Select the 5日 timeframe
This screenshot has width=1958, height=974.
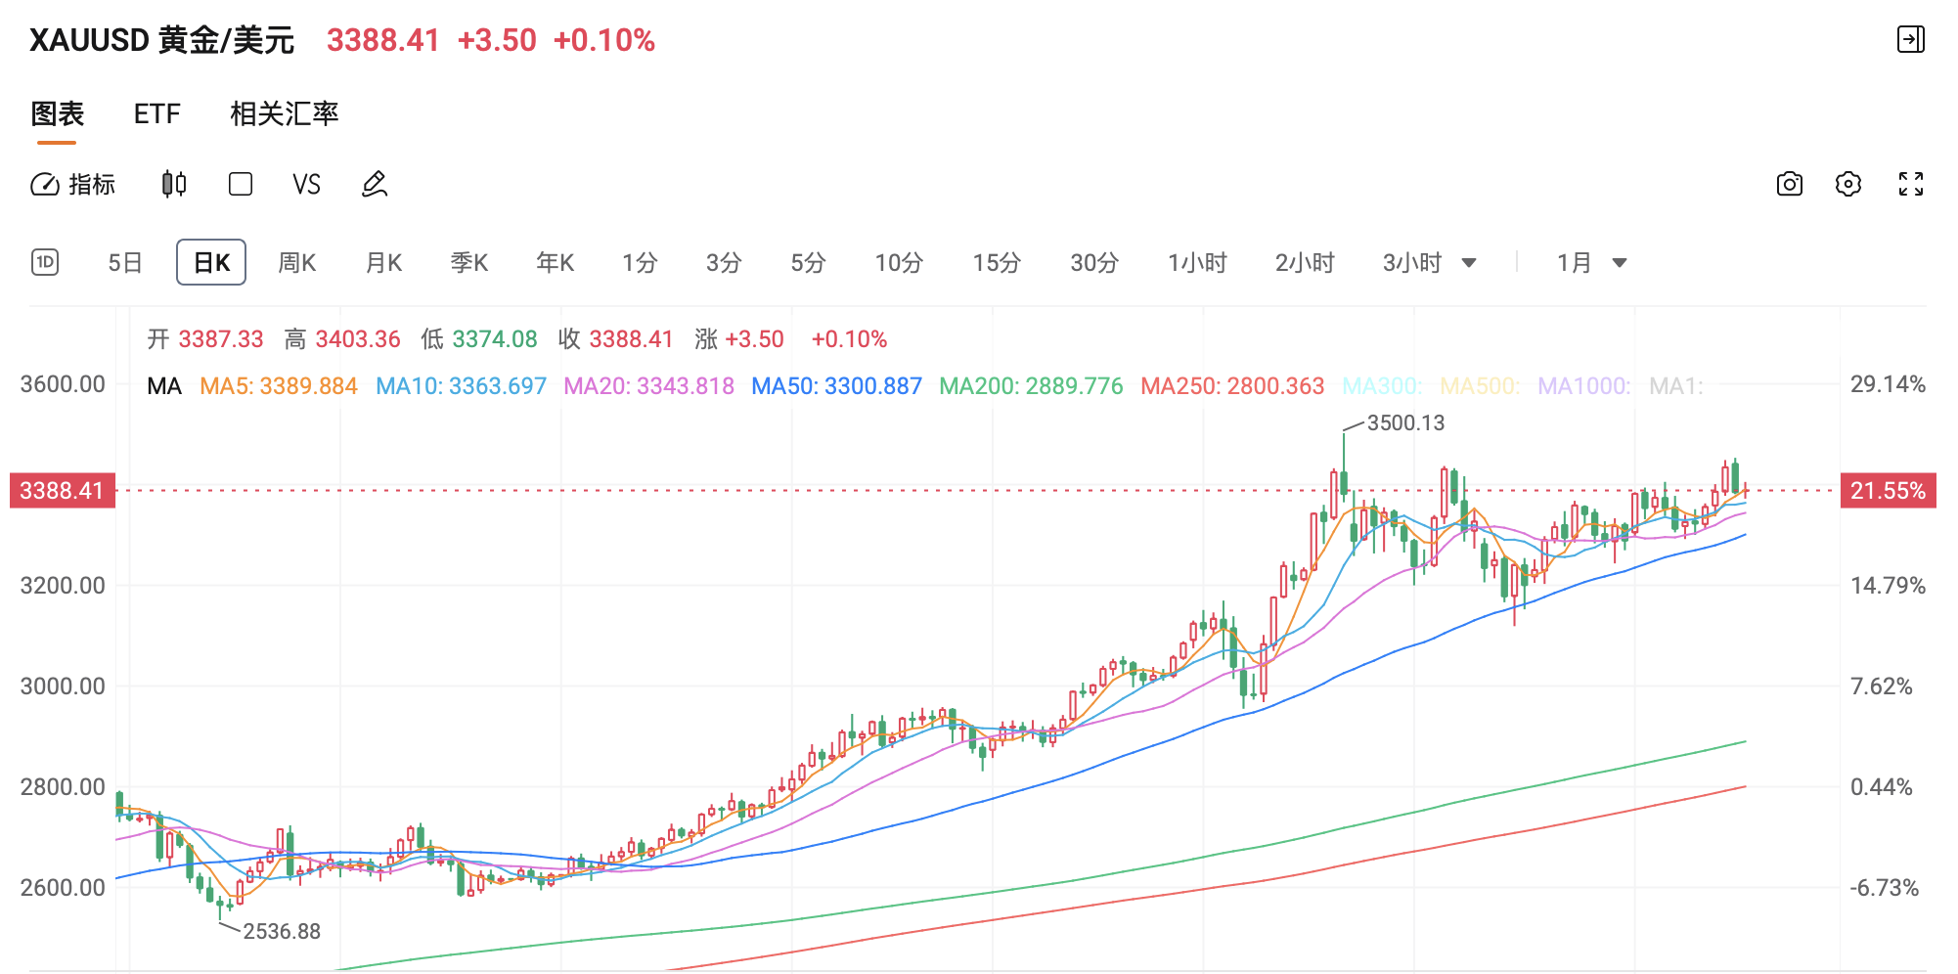(x=125, y=262)
